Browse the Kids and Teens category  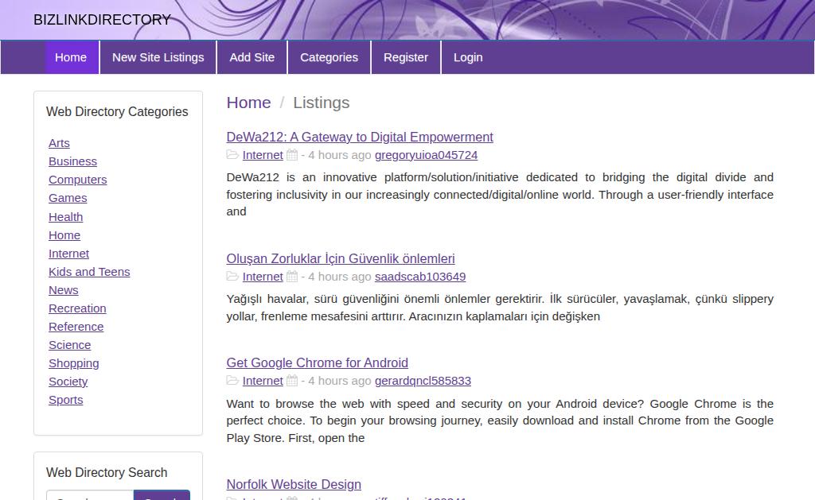click(89, 272)
